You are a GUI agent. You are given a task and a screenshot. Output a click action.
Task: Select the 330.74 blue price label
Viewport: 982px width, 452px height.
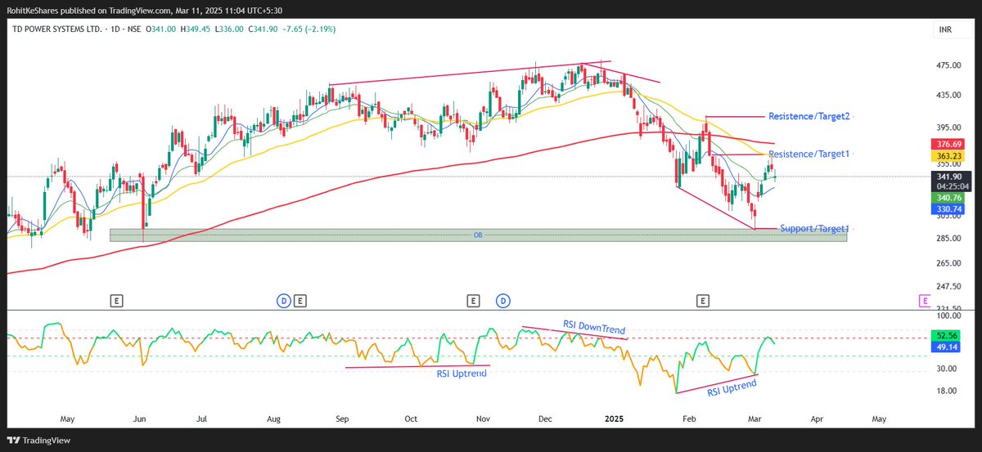(948, 209)
